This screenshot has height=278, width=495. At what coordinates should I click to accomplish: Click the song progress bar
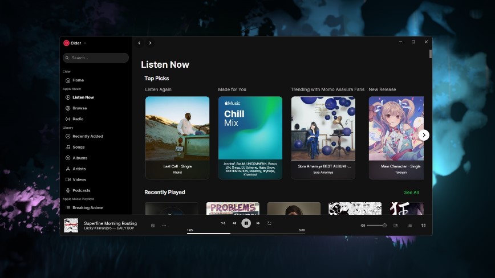pos(246,234)
